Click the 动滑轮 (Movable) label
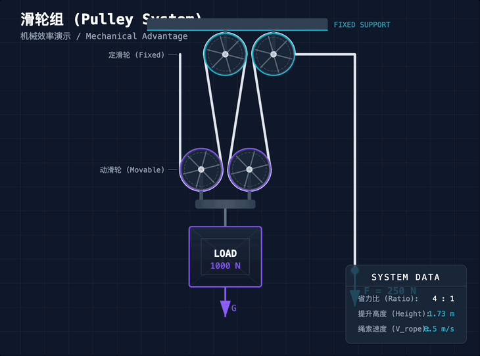 tap(132, 169)
